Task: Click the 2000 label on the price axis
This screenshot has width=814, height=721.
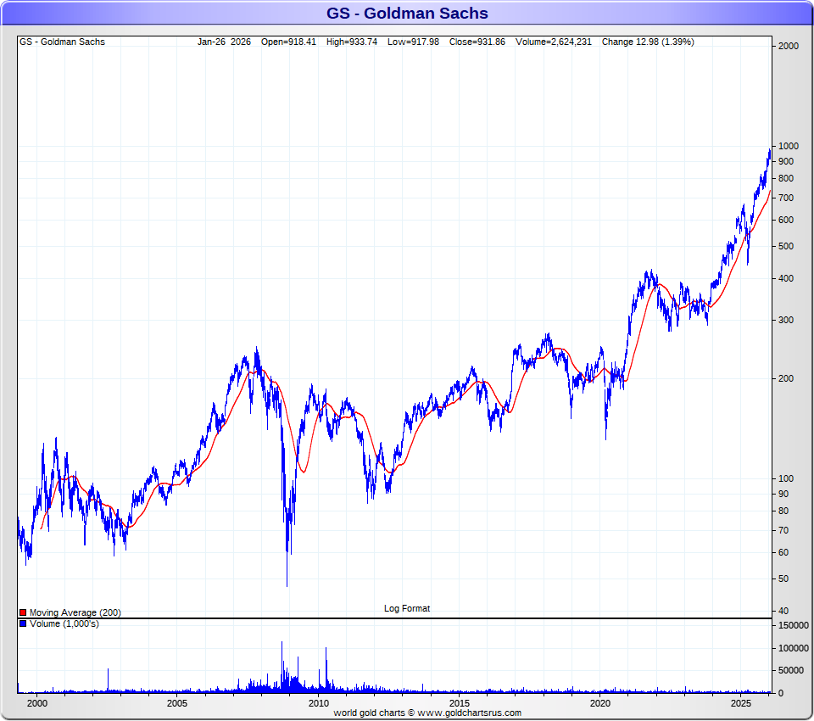Action: pos(788,46)
